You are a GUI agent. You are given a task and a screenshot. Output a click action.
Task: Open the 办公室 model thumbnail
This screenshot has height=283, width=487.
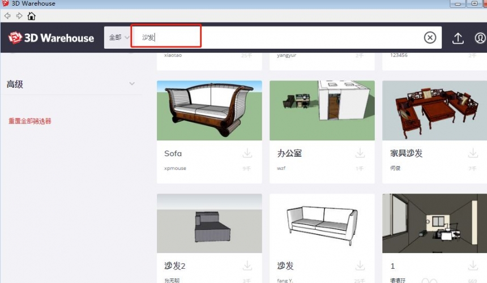[322, 110]
